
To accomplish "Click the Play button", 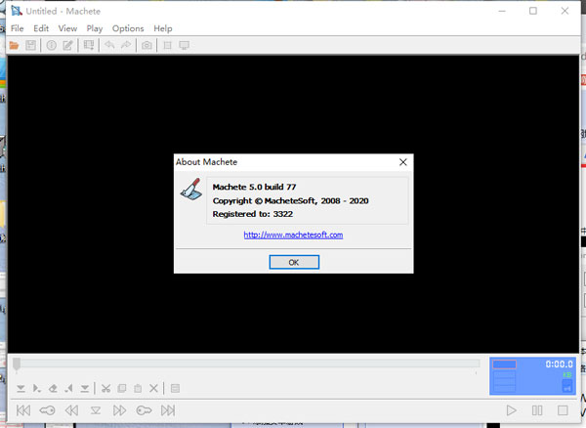I will point(511,410).
